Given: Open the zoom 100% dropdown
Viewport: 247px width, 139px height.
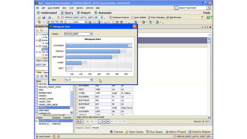Looking at the screenshot, I should [x=86, y=22].
